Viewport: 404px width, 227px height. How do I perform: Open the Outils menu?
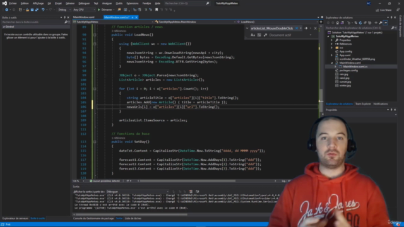click(119, 3)
